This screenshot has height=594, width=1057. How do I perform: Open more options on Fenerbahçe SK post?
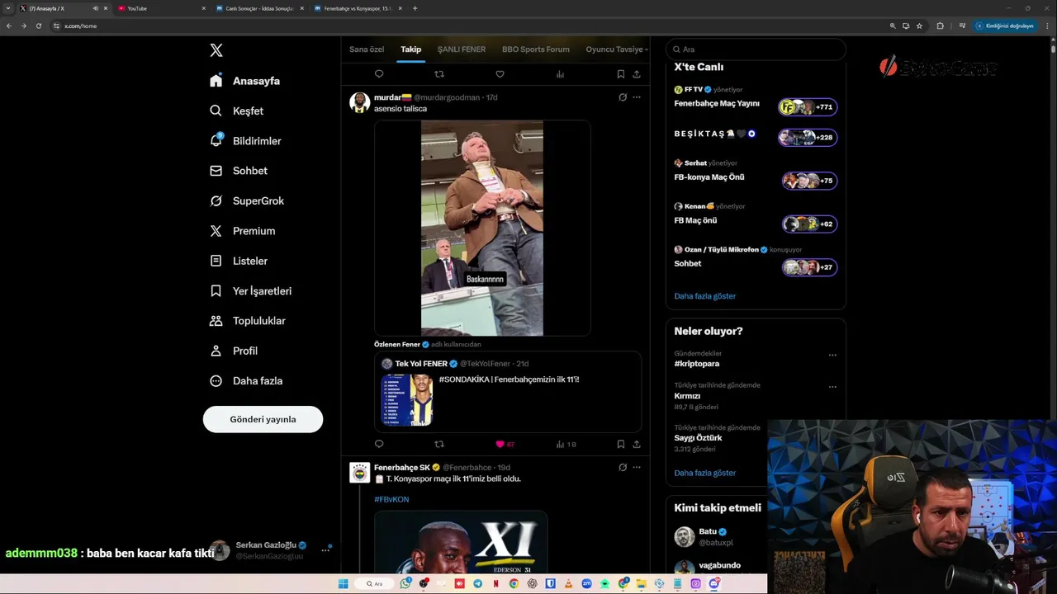(637, 467)
